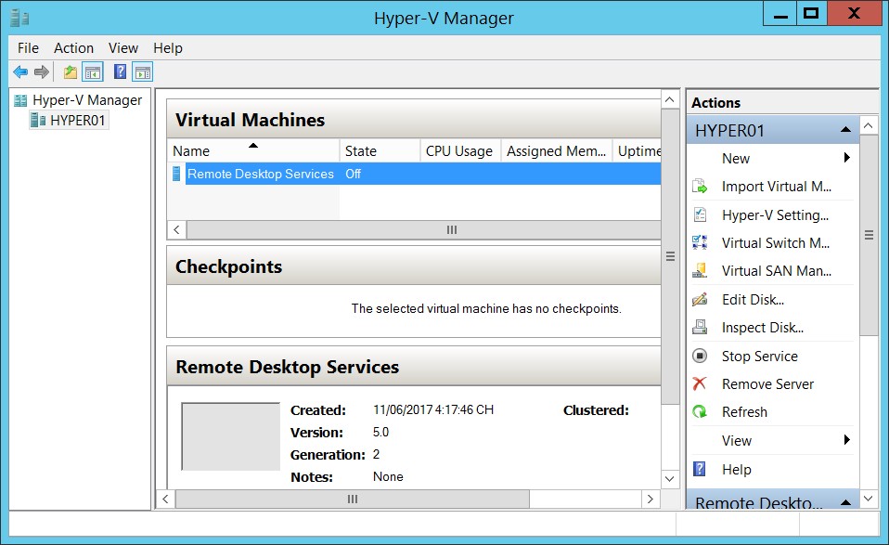
Task: Click the details pane horizontal scrollbar thumb
Action: (352, 500)
